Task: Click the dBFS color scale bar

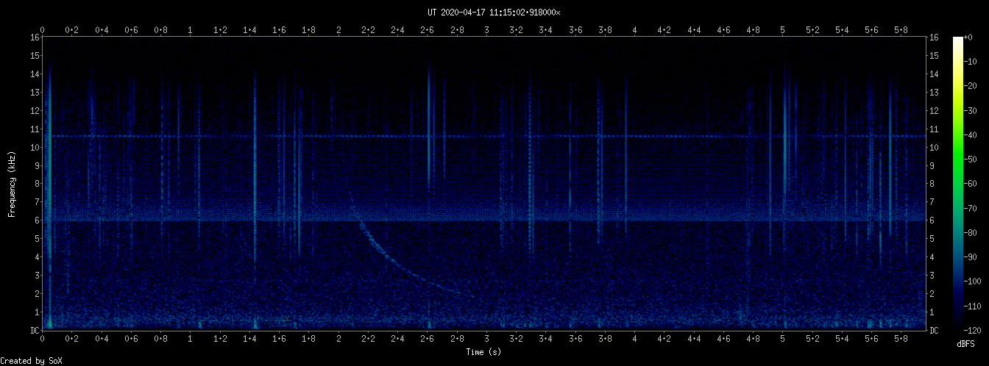Action: point(958,183)
